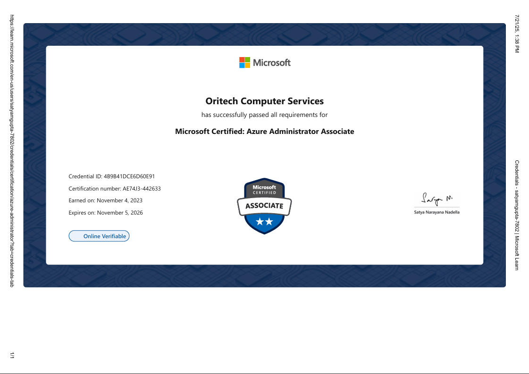Click the 1/1 page number indicator
The image size is (529, 374).
point(12,355)
